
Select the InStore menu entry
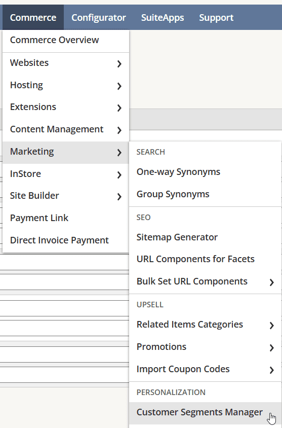tap(66, 174)
